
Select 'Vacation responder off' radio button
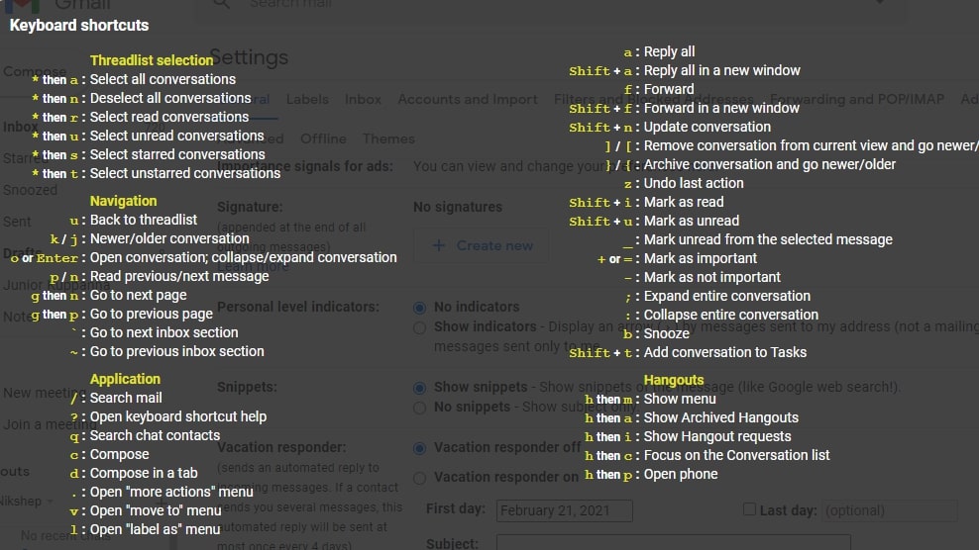419,448
